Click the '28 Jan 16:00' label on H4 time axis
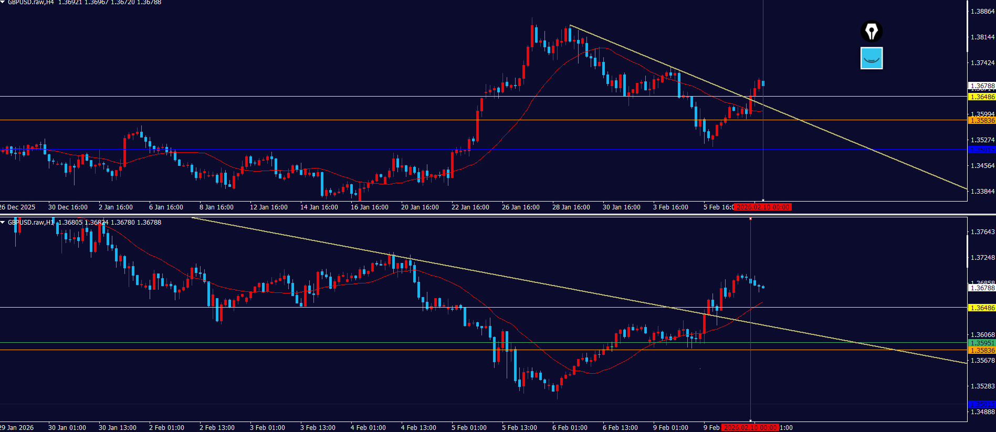 click(571, 207)
